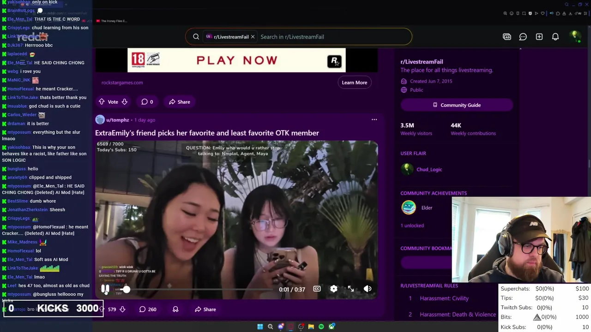
Task: Share the rockstargames ad post
Action: [179, 102]
